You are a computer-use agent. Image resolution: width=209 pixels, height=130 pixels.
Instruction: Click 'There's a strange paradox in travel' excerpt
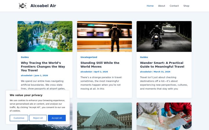101,83
